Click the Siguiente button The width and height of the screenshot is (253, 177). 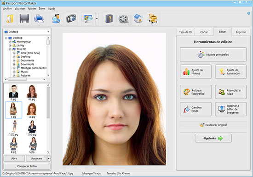click(x=213, y=138)
